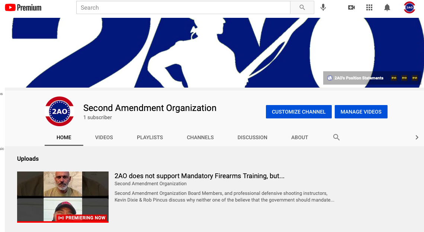Open 2AO's Position Statements banner link
The image size is (424, 232).
(x=359, y=78)
